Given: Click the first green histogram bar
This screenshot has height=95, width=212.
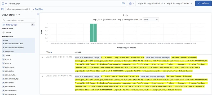Looking at the screenshot, I should coord(92,33).
